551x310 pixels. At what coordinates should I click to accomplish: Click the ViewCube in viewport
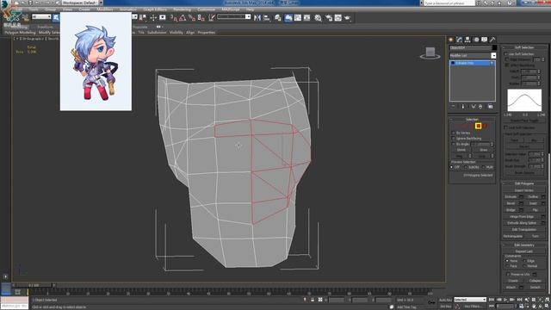(x=430, y=53)
